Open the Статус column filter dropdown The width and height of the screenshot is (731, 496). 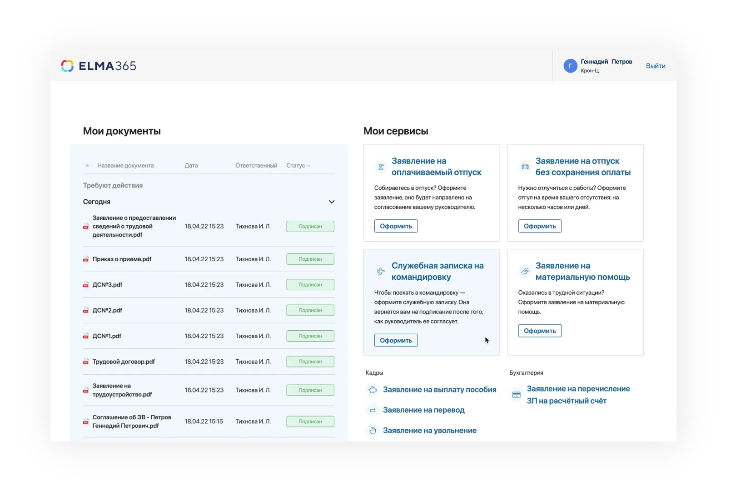[x=298, y=166]
